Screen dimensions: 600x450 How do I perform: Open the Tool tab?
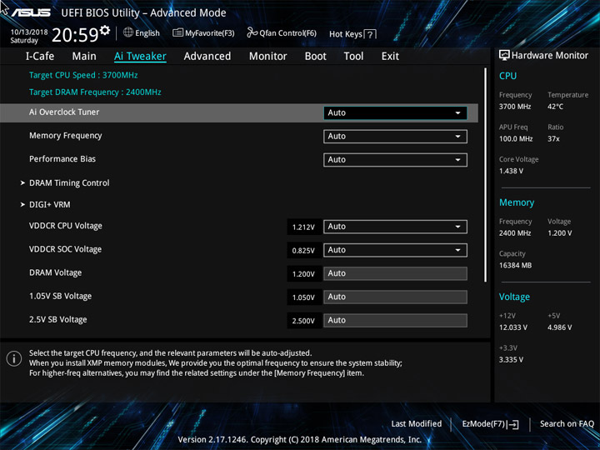click(353, 57)
